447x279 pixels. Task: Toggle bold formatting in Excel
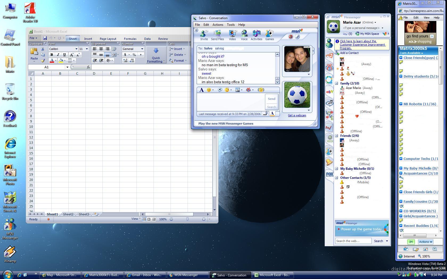[x=51, y=54]
